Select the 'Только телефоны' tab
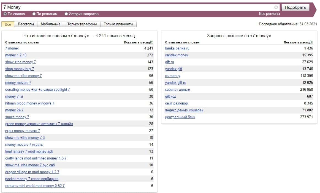The width and height of the screenshot is (320, 193). (82, 24)
